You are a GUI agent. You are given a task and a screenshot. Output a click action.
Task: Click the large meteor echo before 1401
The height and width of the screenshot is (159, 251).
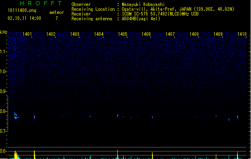tap(16, 116)
